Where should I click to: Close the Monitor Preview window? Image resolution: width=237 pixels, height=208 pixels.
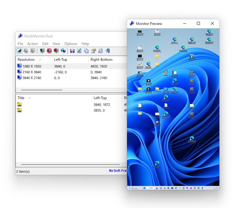click(x=212, y=24)
